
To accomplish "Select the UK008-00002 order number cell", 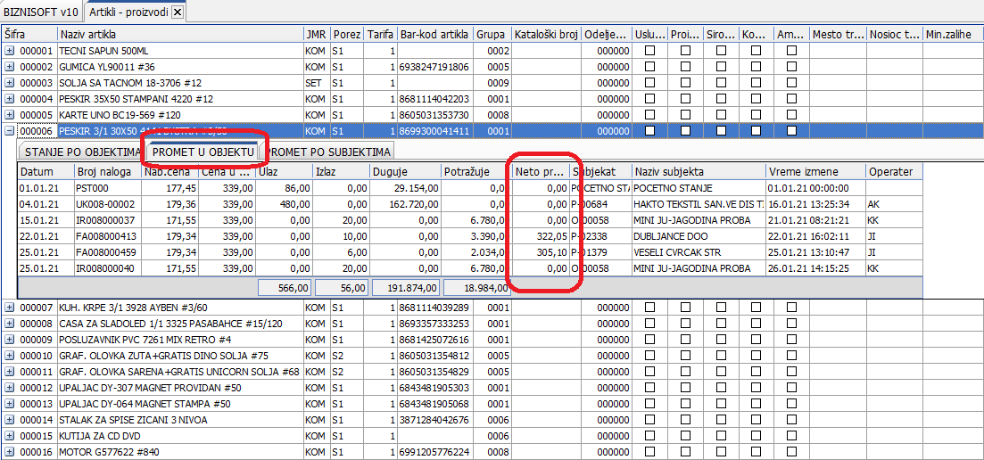I will pos(108,204).
